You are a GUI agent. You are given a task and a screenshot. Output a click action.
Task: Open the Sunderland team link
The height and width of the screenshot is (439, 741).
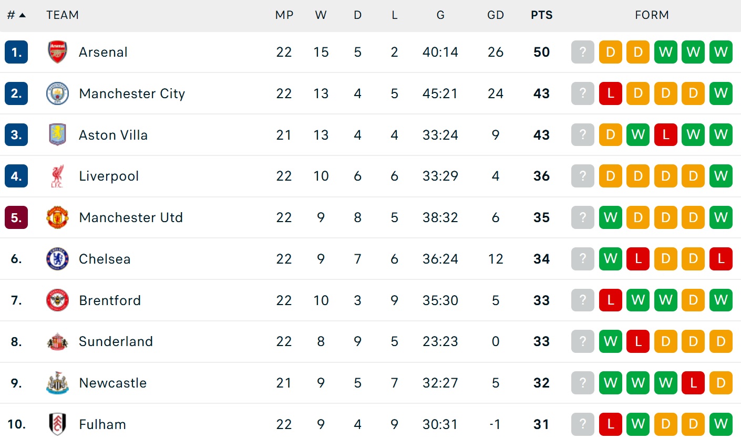(x=116, y=341)
